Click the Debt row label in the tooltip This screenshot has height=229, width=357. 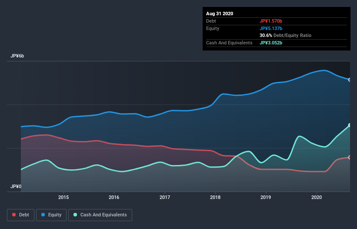click(211, 21)
